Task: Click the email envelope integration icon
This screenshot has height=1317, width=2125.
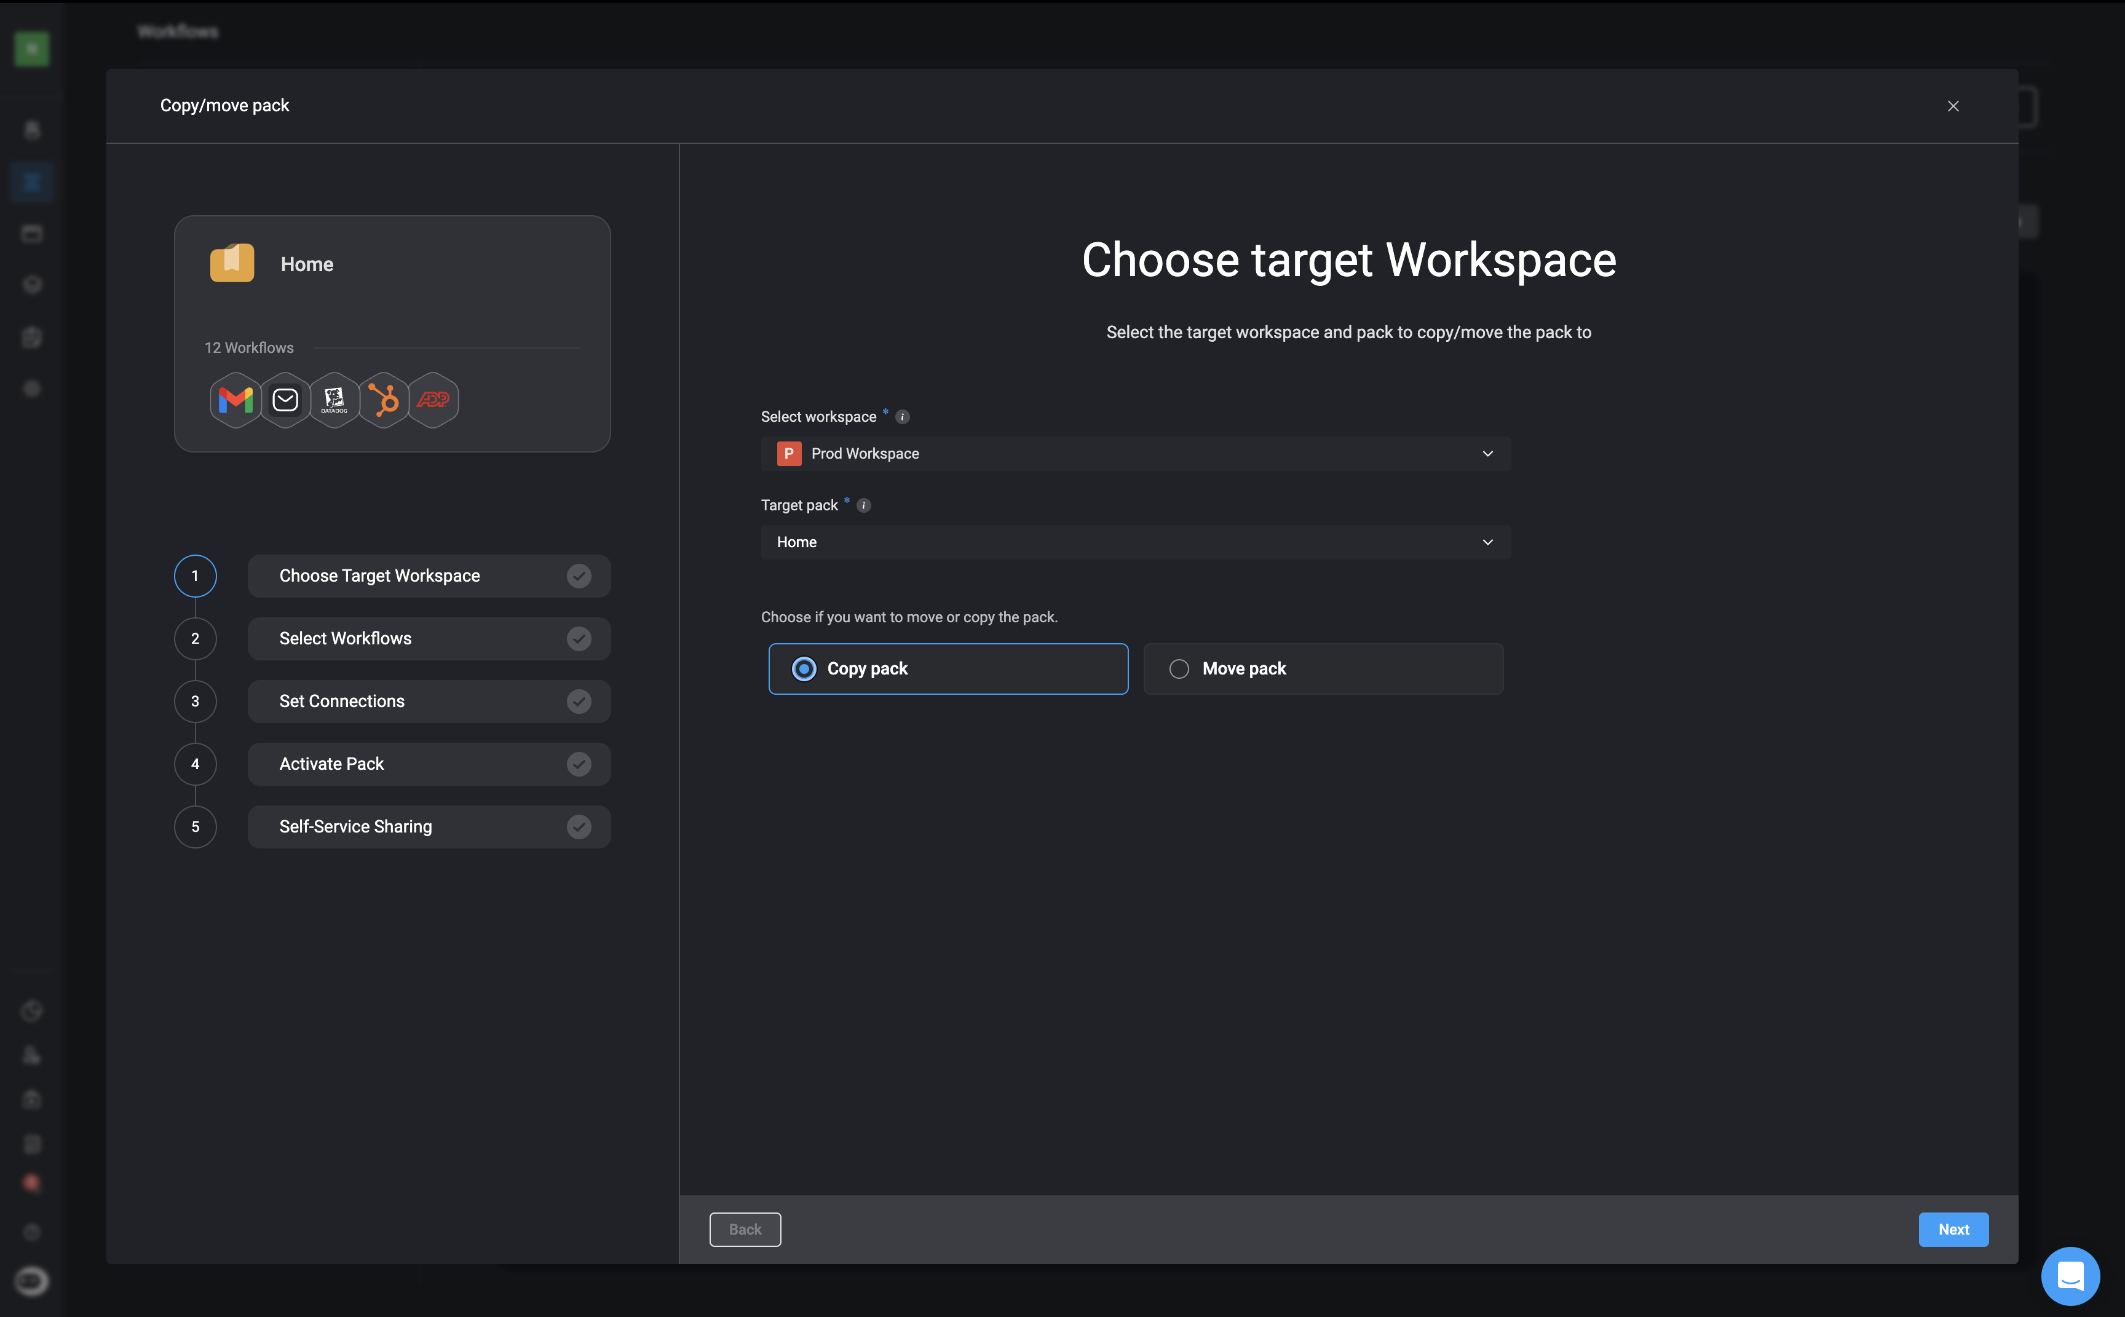Action: point(285,400)
